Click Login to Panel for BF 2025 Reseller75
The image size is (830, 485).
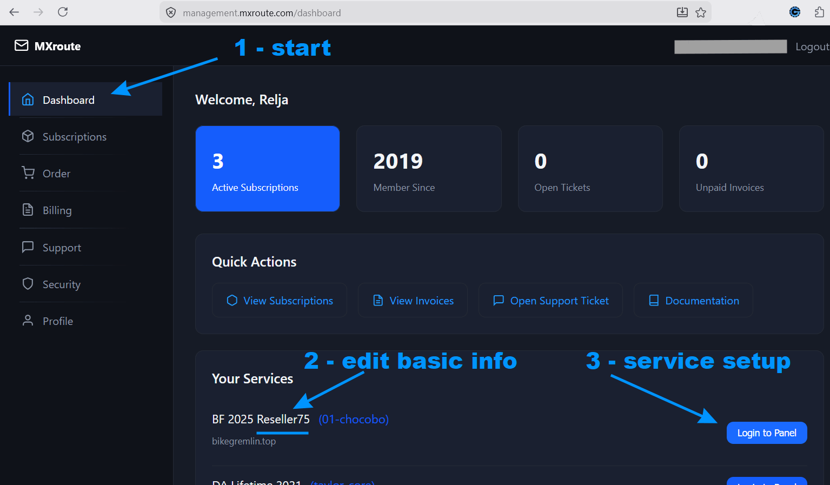[x=767, y=433]
